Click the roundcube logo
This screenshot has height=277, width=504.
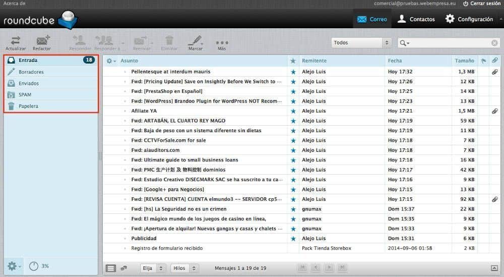coord(40,20)
